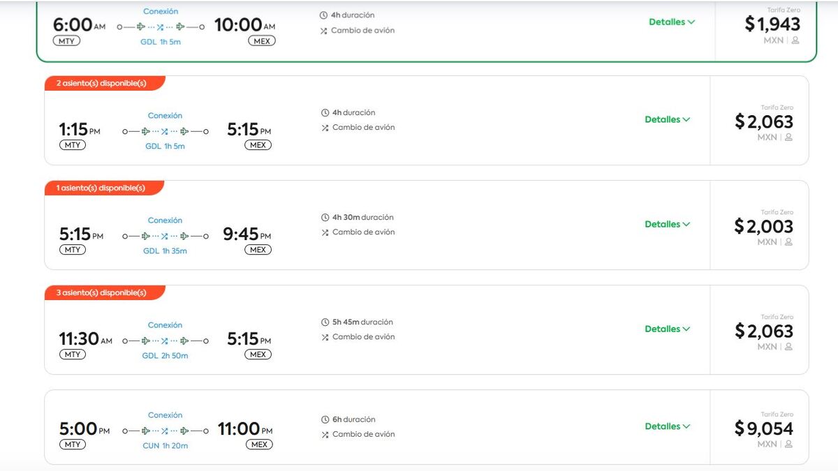The width and height of the screenshot is (838, 471).
Task: Click the $2,003 MXN fare
Action: [x=765, y=226]
